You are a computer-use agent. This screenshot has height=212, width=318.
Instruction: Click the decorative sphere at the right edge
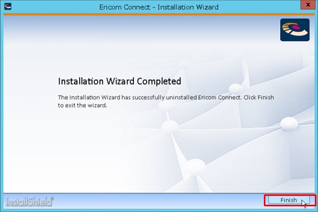(289, 124)
